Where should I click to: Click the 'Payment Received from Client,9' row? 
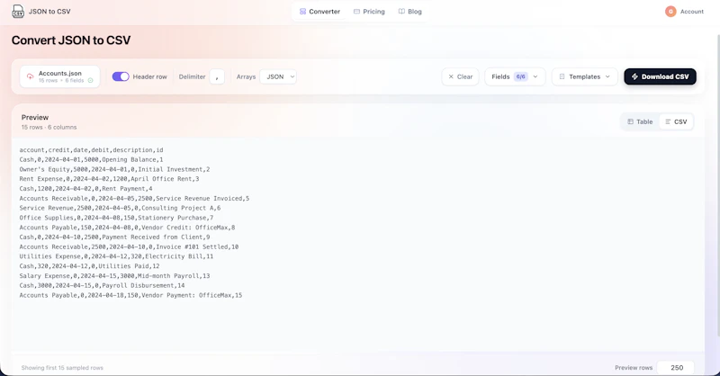click(114, 237)
